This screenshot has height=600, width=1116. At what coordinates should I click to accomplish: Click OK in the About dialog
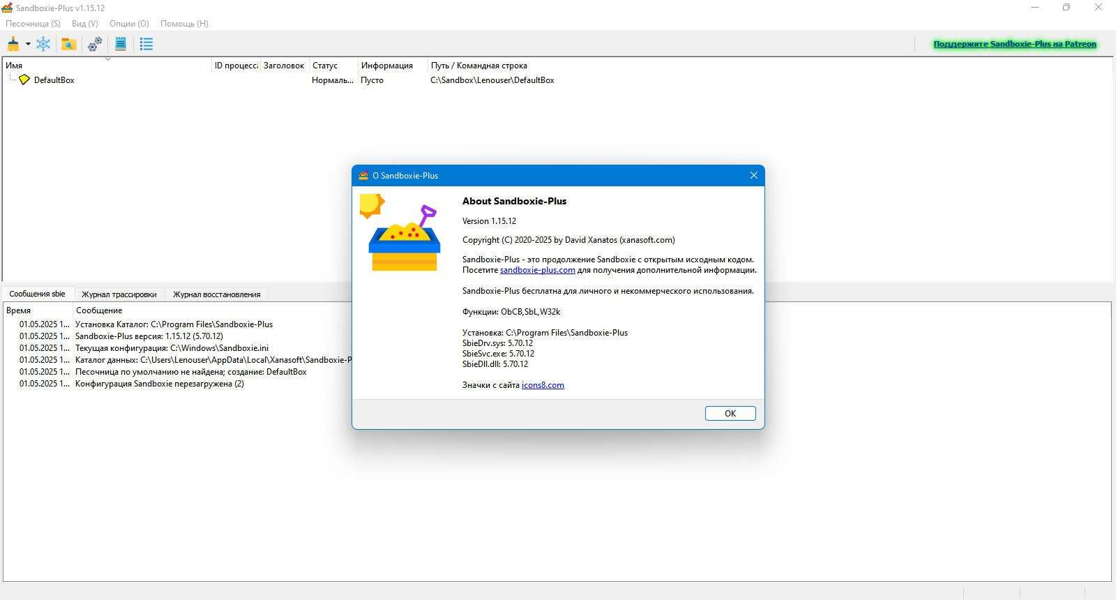click(x=730, y=413)
